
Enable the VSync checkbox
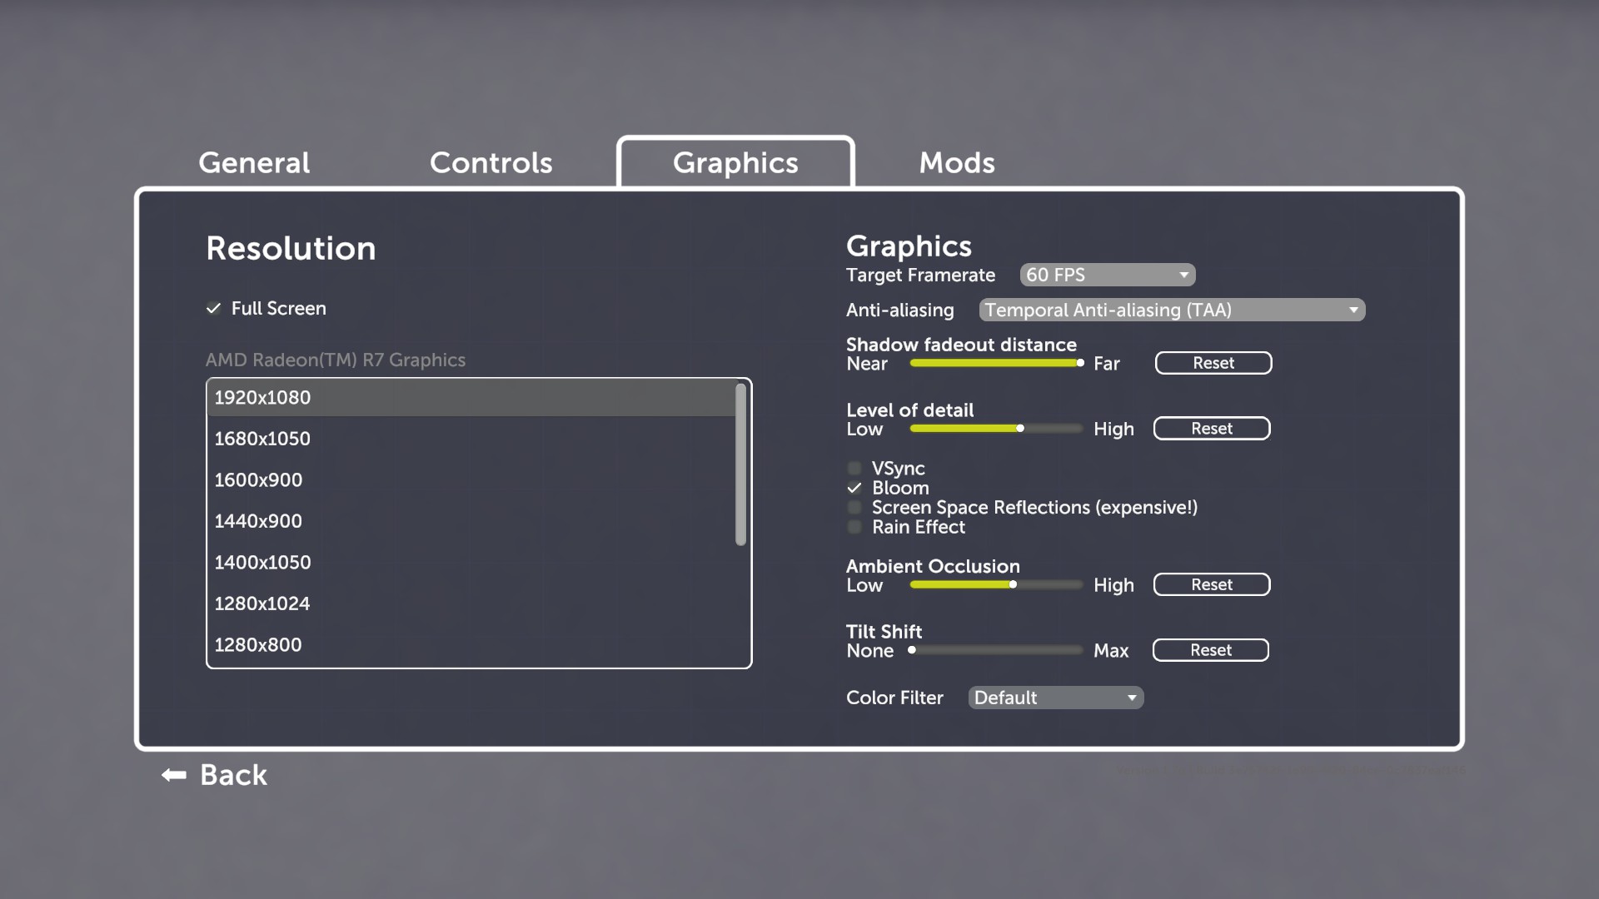click(854, 469)
